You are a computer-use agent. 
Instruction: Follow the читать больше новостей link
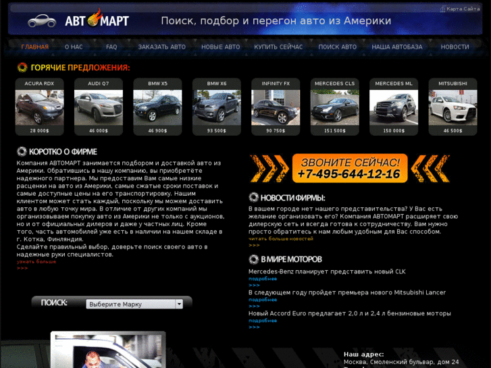click(281, 238)
